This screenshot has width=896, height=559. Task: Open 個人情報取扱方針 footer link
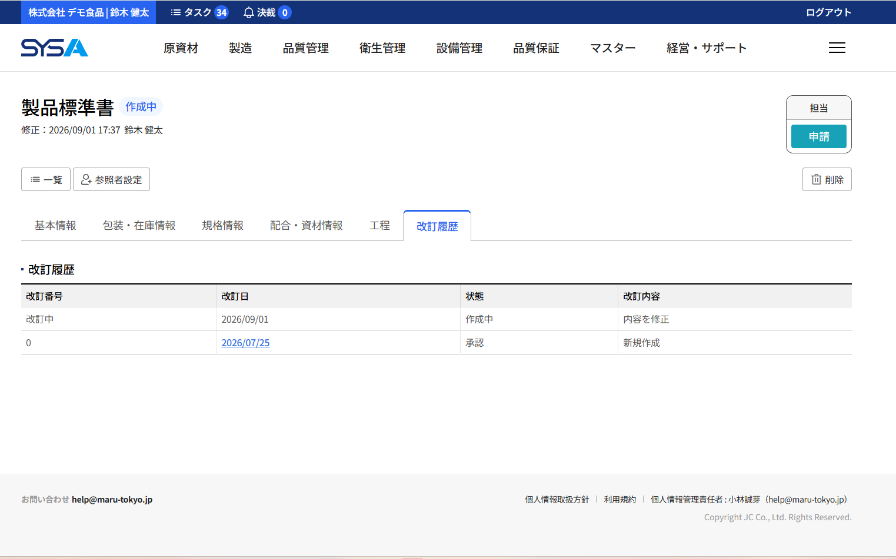click(557, 500)
